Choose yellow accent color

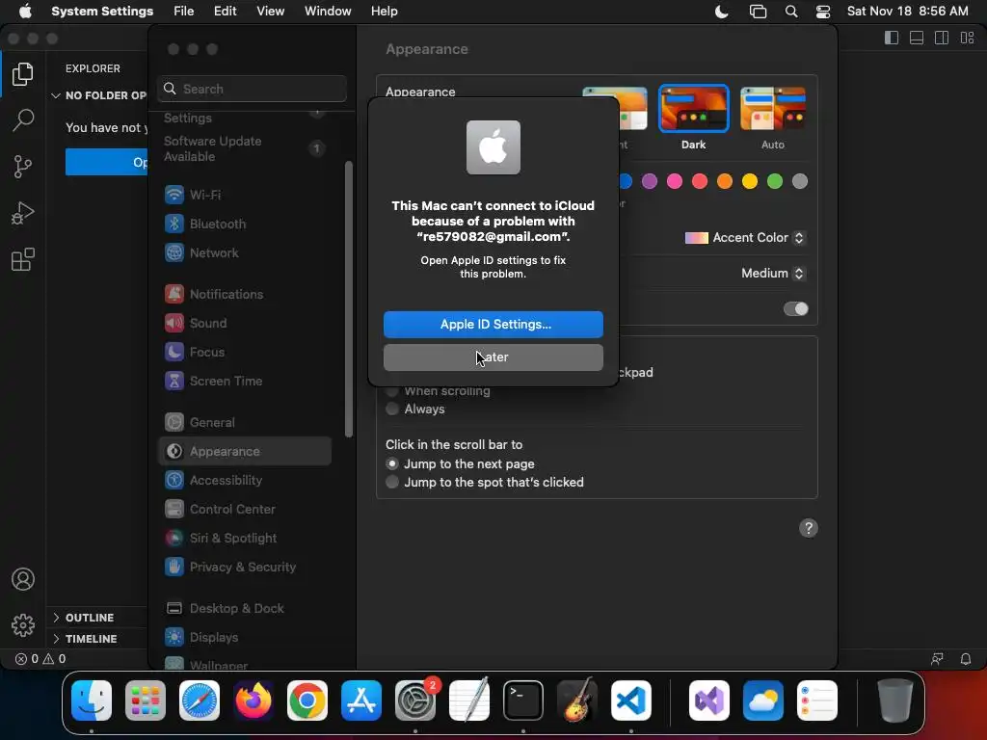pyautogui.click(x=750, y=181)
